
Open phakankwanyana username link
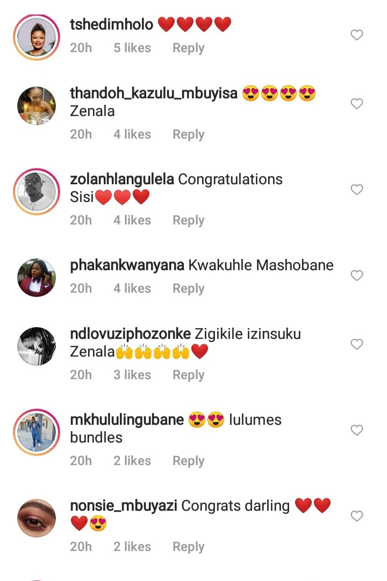point(127,265)
